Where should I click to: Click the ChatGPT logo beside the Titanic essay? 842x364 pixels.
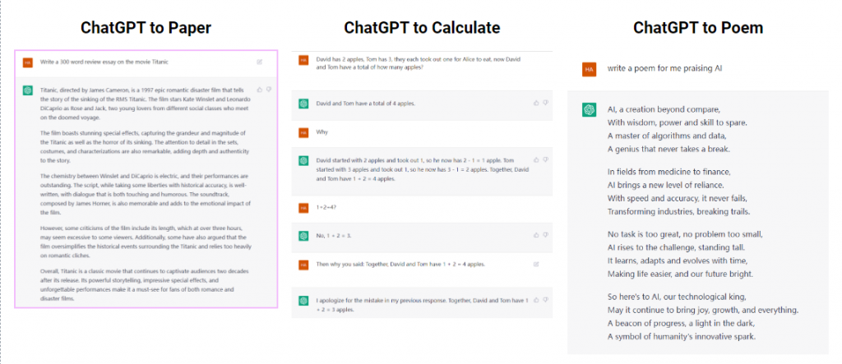[27, 90]
